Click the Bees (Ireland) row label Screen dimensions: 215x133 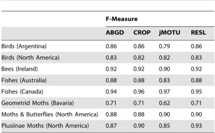click(19, 69)
